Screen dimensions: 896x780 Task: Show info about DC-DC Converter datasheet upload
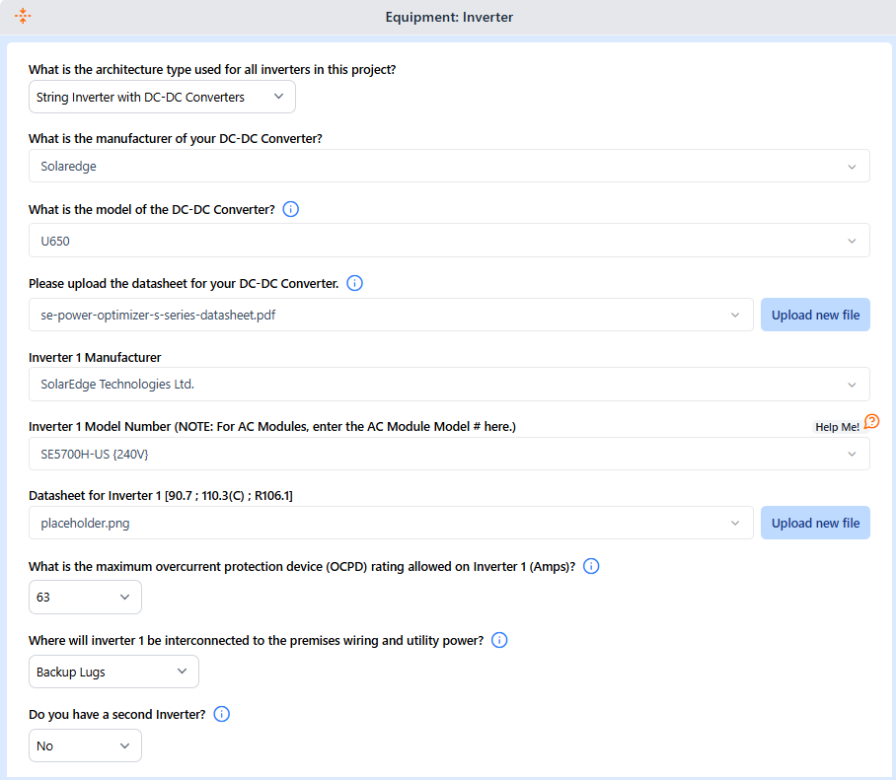355,283
